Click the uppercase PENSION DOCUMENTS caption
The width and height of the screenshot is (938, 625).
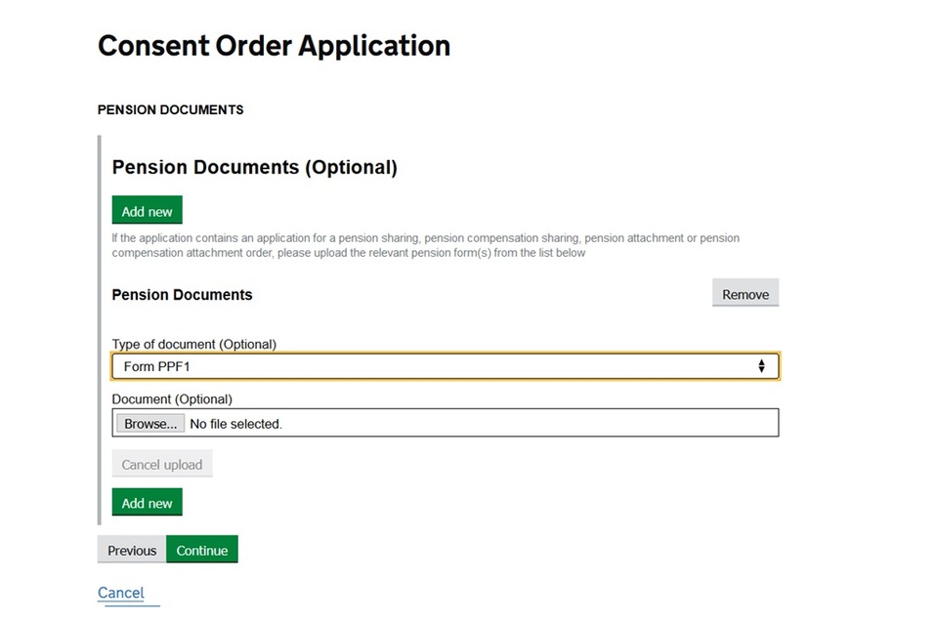(170, 109)
